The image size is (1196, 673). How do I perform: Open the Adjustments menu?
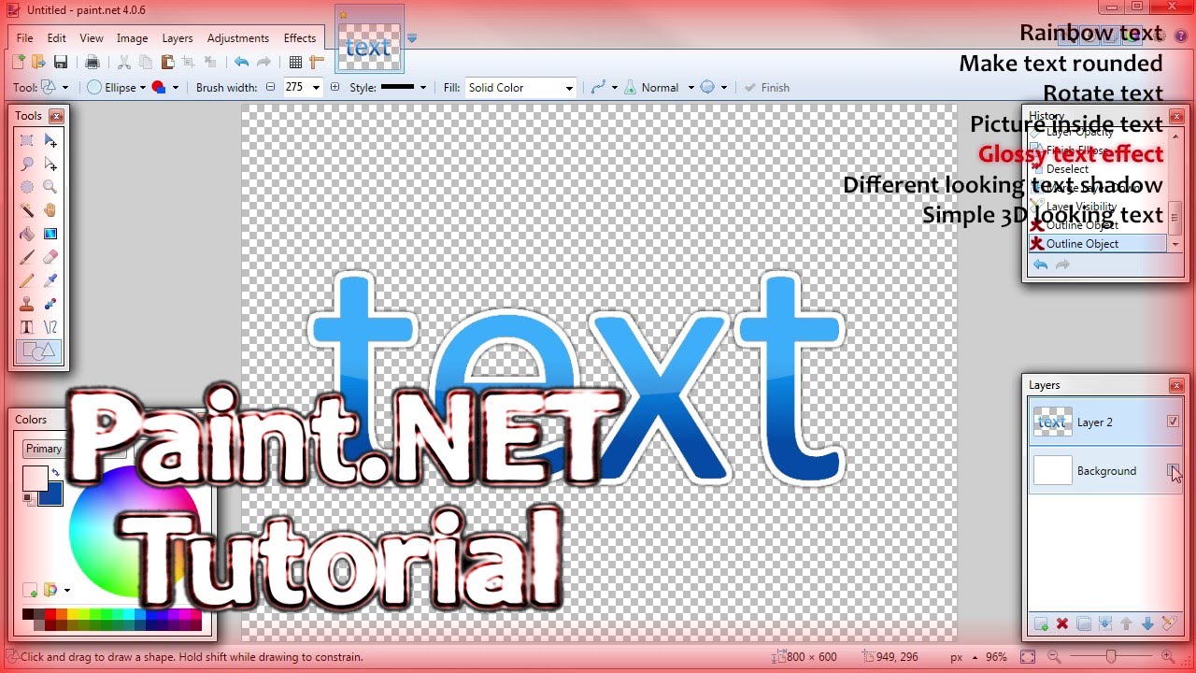(x=238, y=38)
